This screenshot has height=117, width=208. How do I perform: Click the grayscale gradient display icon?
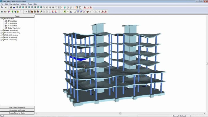80,8
